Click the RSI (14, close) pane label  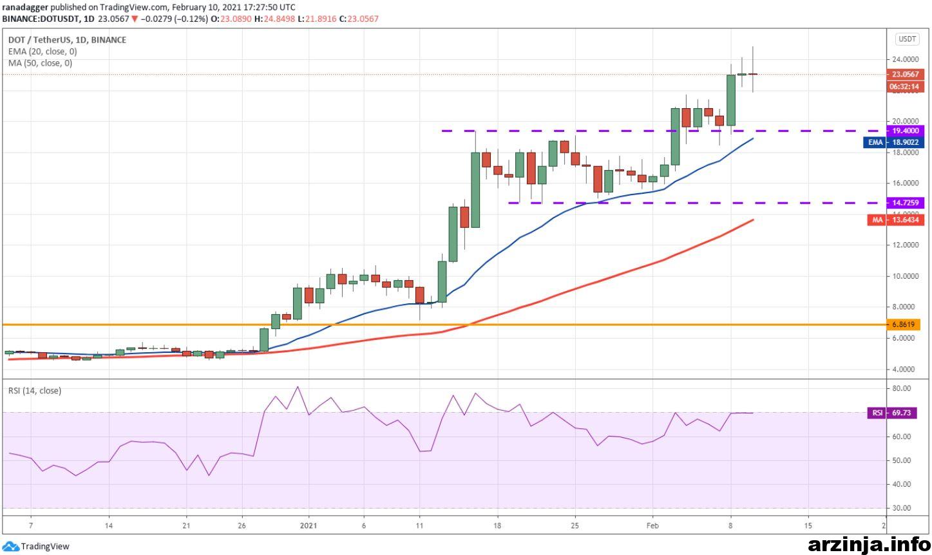point(35,391)
